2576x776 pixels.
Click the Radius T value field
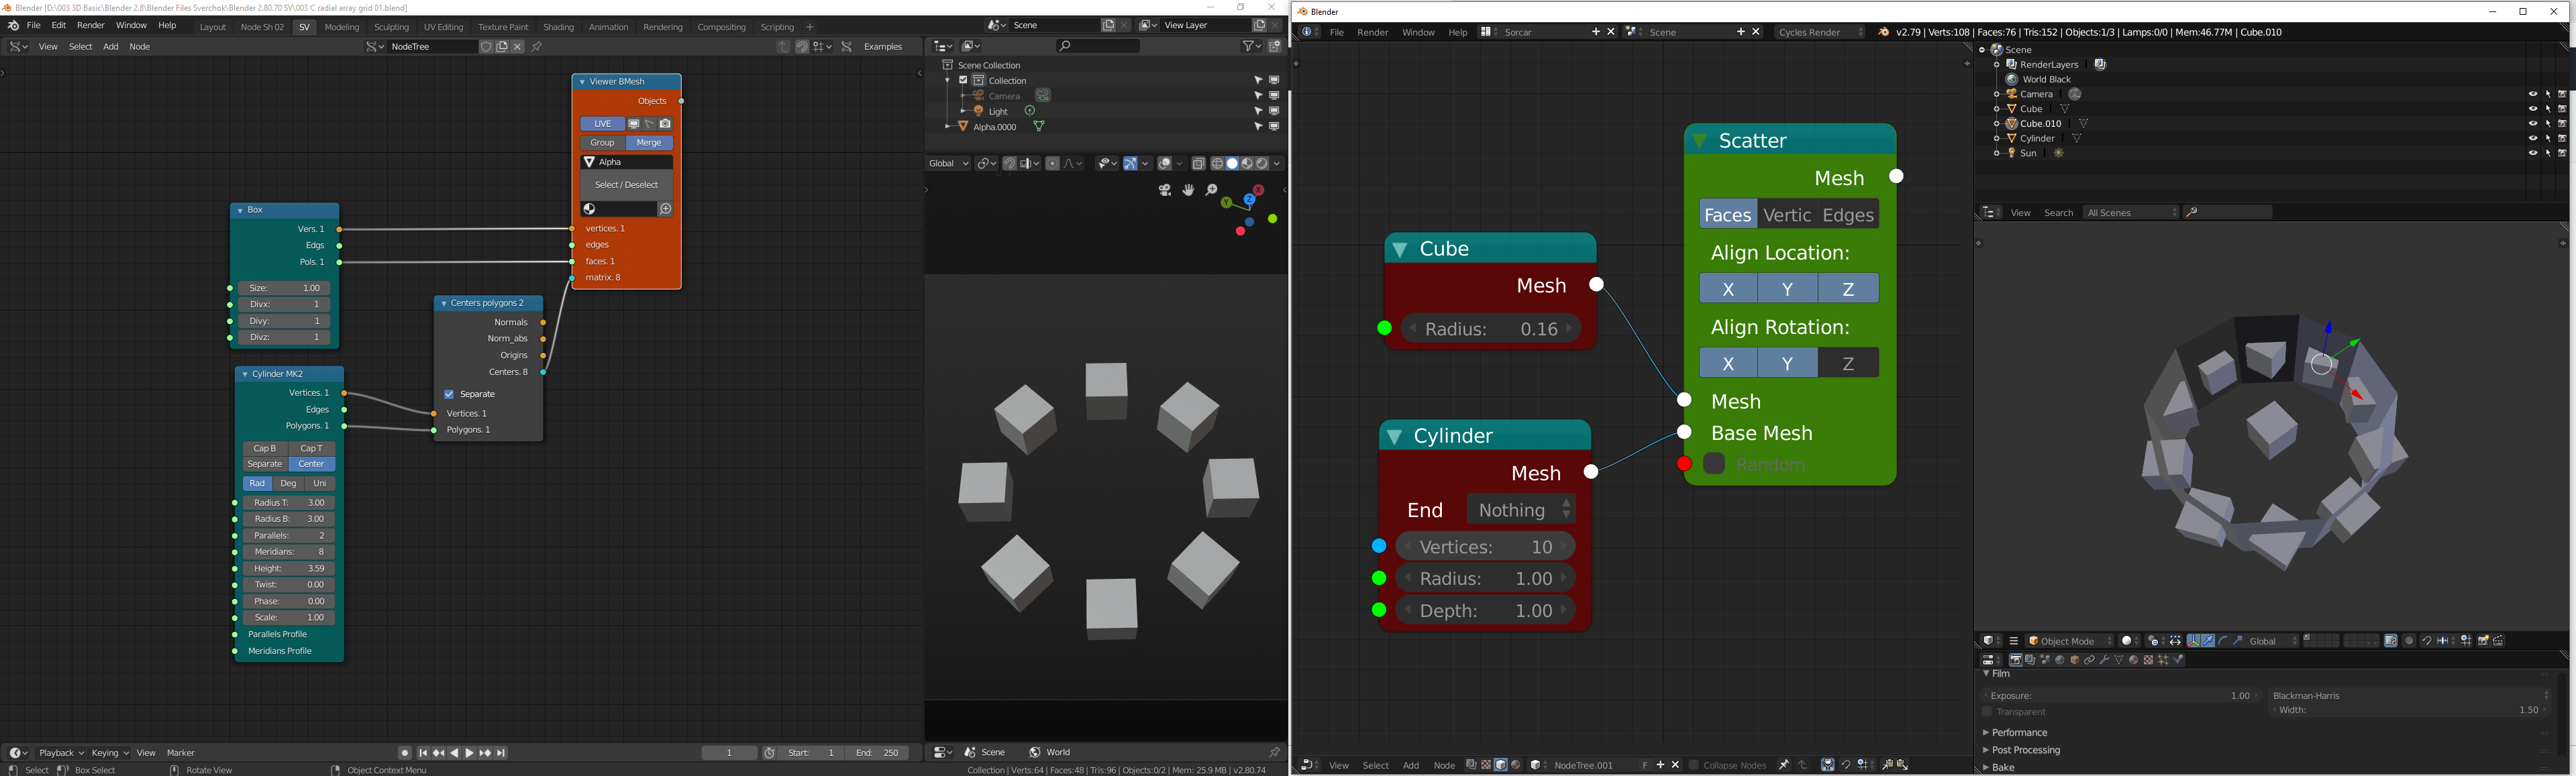click(289, 503)
